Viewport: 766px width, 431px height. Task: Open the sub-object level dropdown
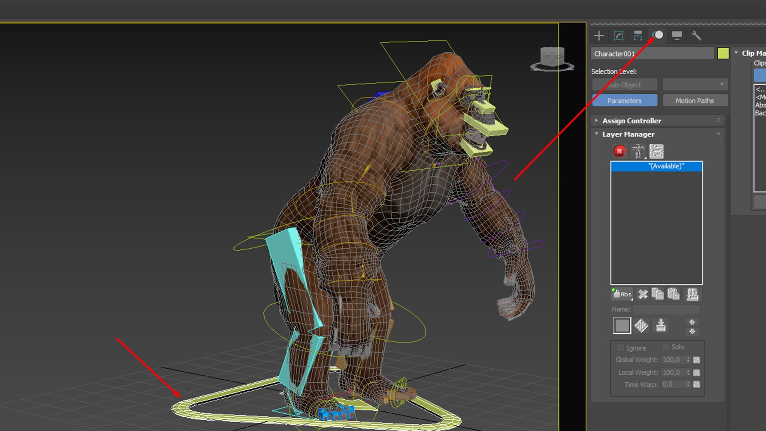pos(695,84)
